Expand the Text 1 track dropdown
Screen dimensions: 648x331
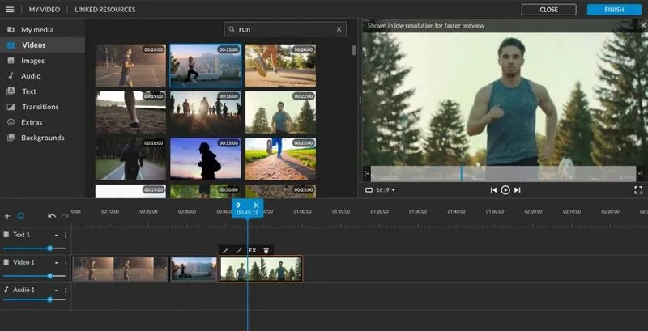56,236
